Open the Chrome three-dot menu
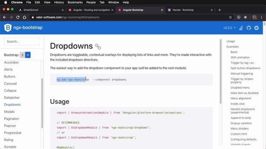This screenshot has height=149, width=266. [261, 17]
